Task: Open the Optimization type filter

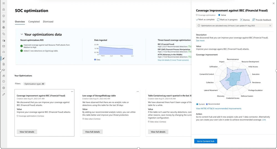Action: tap(34, 83)
